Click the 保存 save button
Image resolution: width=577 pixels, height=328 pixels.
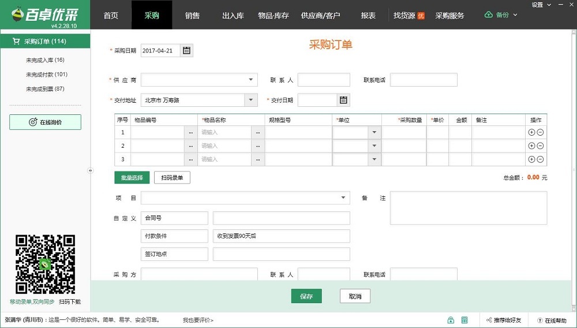pyautogui.click(x=306, y=296)
